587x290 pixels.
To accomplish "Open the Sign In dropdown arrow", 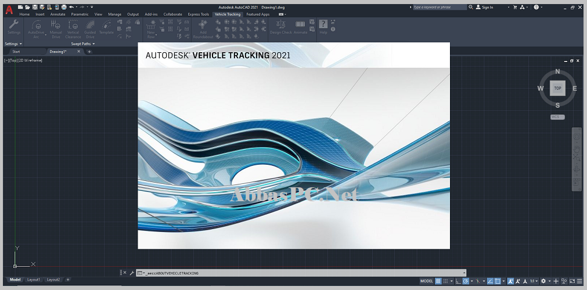I will tap(509, 7).
